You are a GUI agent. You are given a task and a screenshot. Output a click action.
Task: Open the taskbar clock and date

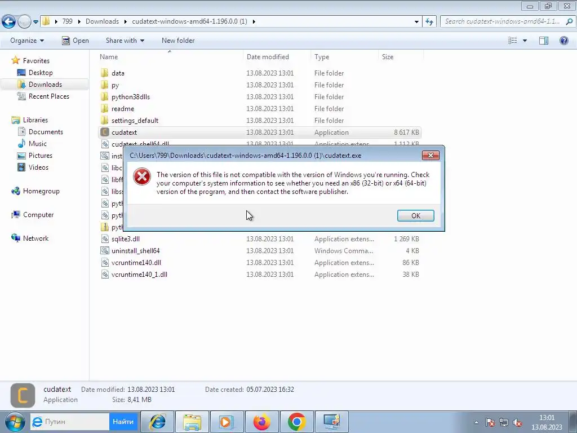[x=547, y=422]
